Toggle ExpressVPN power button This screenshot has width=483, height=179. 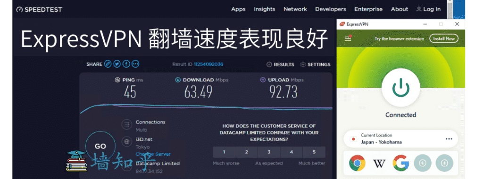(x=401, y=87)
